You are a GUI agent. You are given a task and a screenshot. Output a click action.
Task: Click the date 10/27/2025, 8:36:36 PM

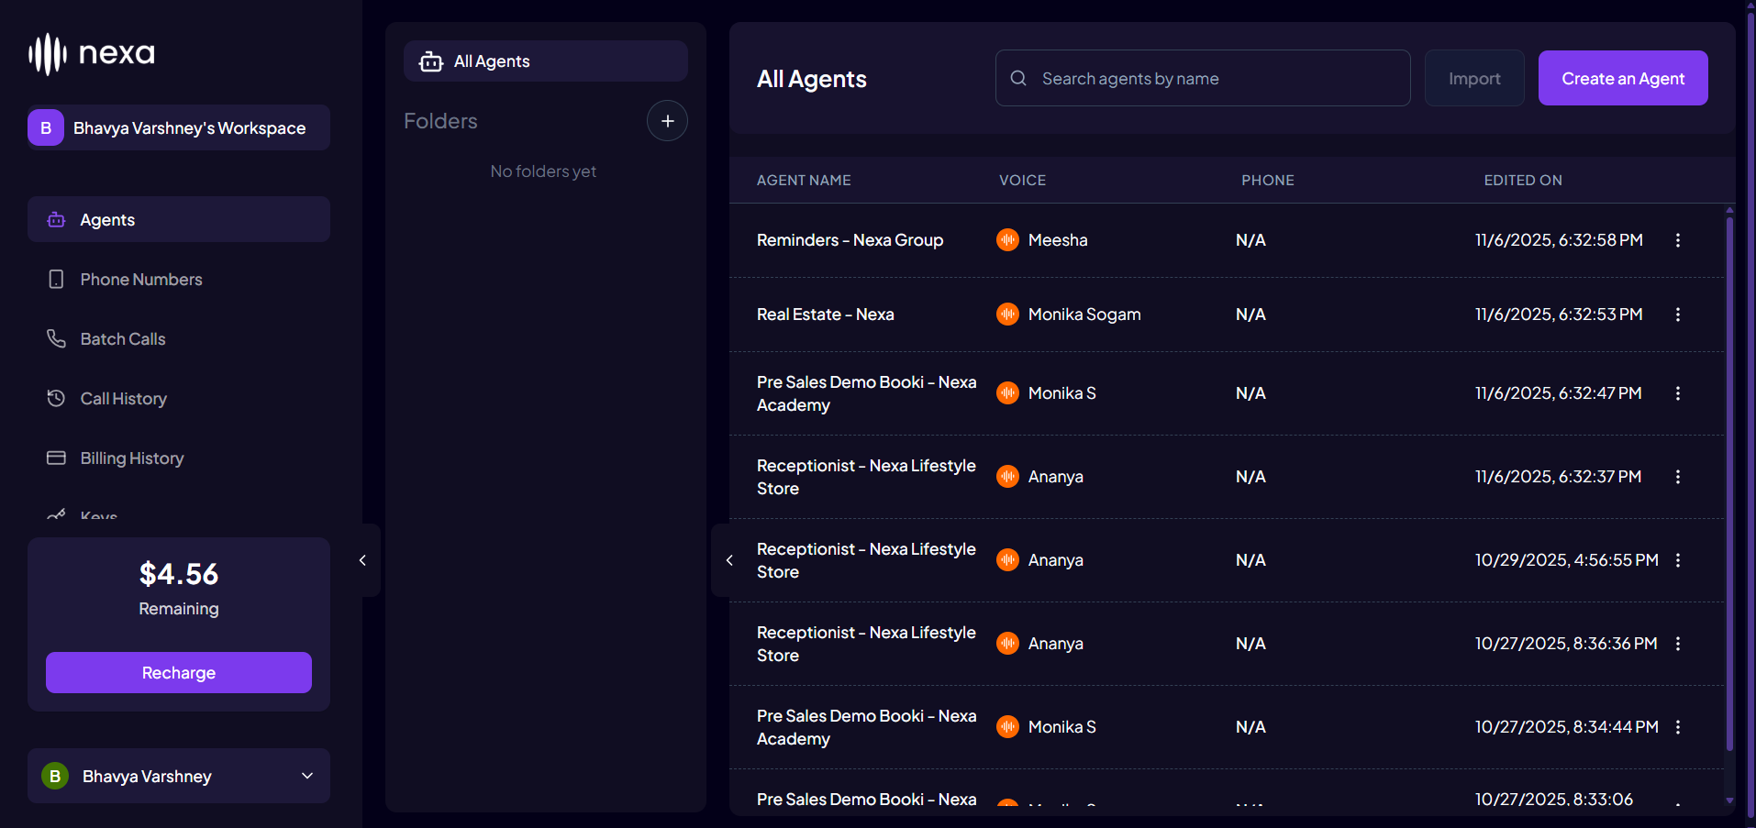point(1566,644)
